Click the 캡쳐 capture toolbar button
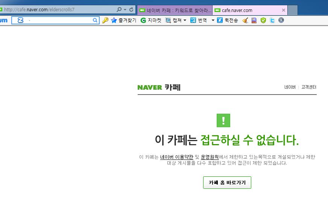 [173, 20]
